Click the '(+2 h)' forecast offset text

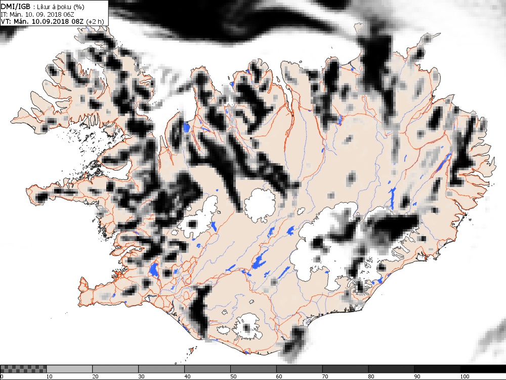tap(95, 21)
